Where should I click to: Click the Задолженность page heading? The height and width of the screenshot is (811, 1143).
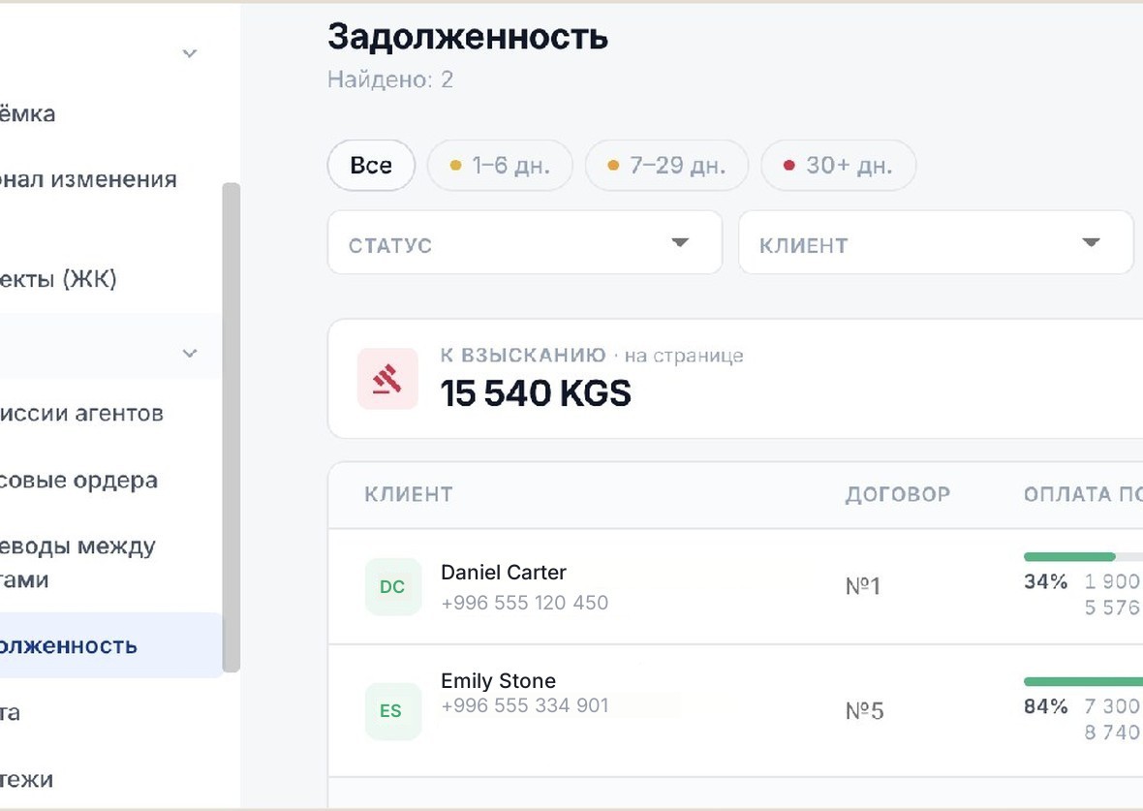pos(468,37)
